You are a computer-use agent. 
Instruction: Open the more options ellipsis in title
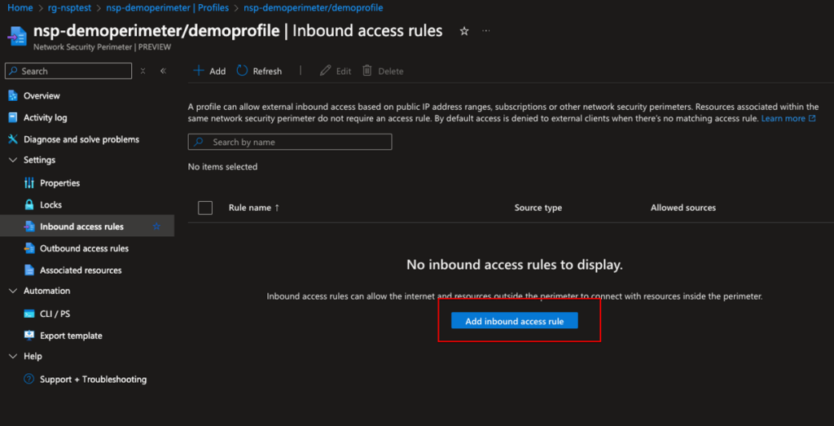486,31
